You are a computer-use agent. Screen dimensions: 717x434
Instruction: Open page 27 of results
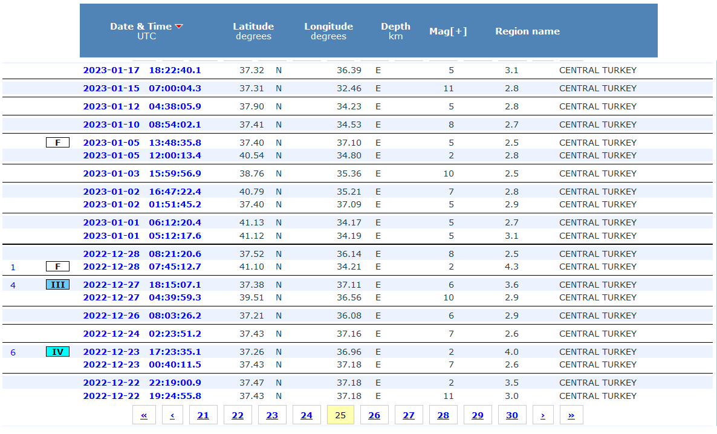[x=408, y=415]
